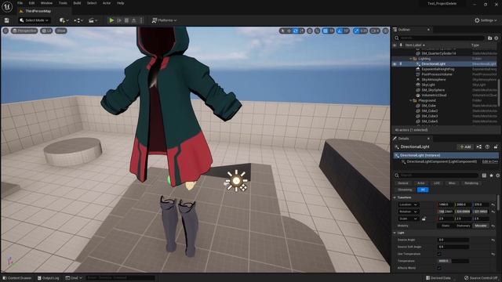Open the Build menu
Image resolution: width=502 pixels, height=282 pixels.
coord(77,3)
